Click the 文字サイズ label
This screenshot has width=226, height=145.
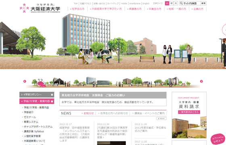tap(158, 4)
